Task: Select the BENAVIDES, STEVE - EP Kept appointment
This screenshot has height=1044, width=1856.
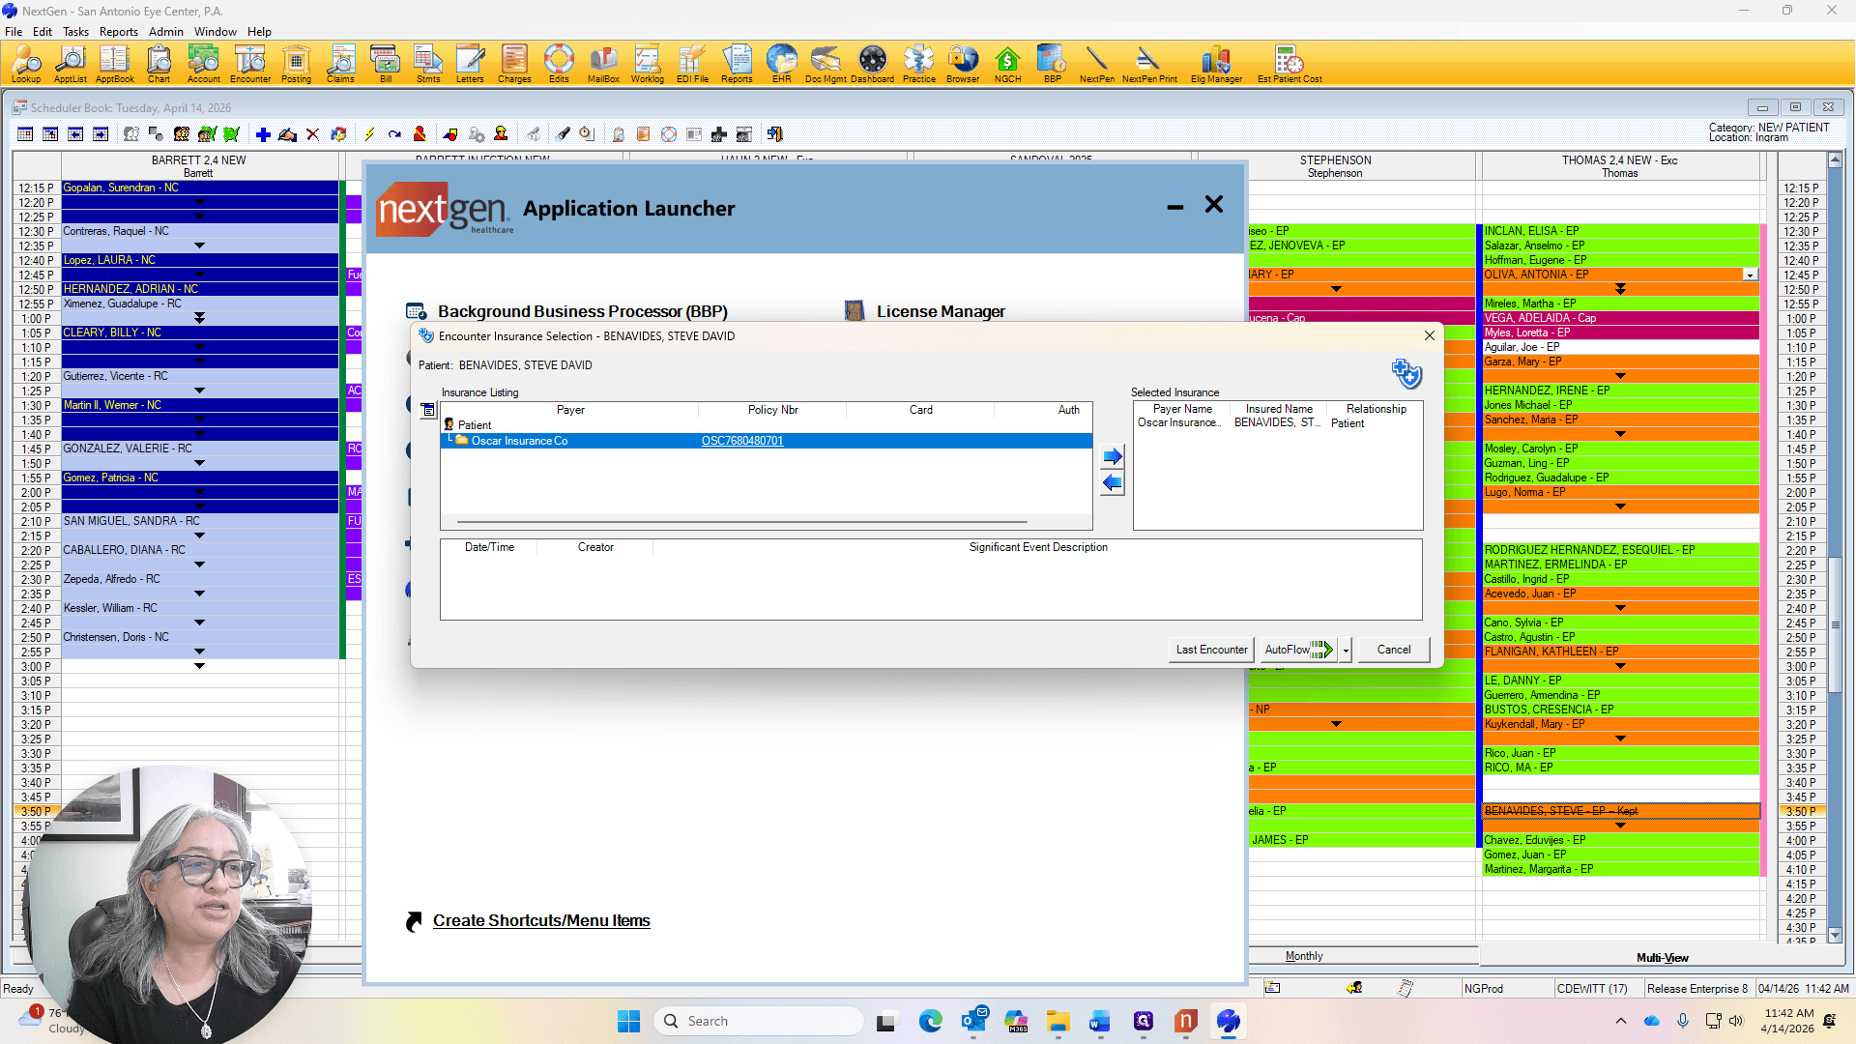Action: click(1620, 811)
